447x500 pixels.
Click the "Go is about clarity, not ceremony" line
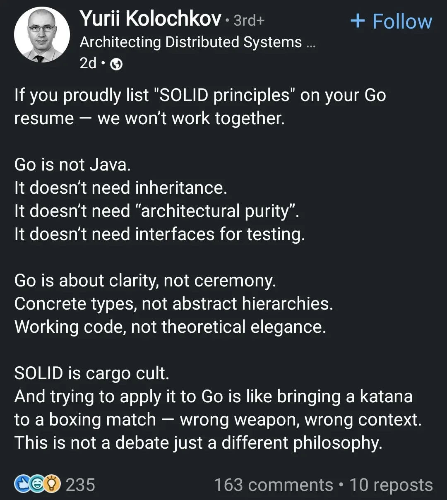[145, 281]
